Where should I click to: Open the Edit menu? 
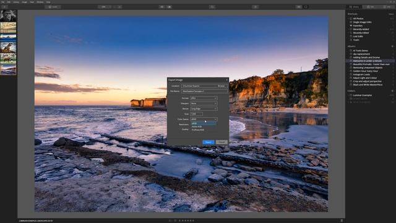click(x=9, y=2)
